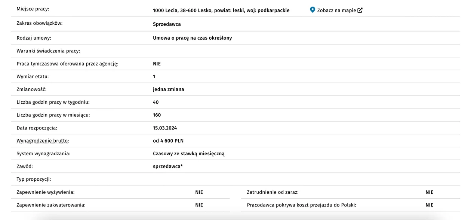Screen dimensions: 471x220
Task: Click NIE next to Pracodawca pokrywa koszt przejazdu
Action: point(430,205)
